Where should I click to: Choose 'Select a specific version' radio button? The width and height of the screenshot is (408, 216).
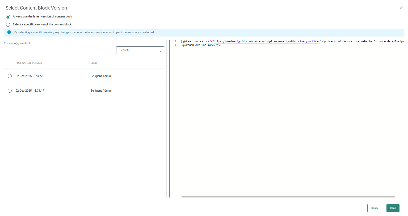pos(8,25)
